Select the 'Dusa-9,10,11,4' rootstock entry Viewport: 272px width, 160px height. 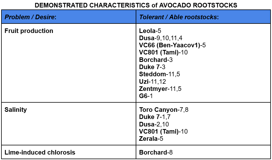[161, 38]
